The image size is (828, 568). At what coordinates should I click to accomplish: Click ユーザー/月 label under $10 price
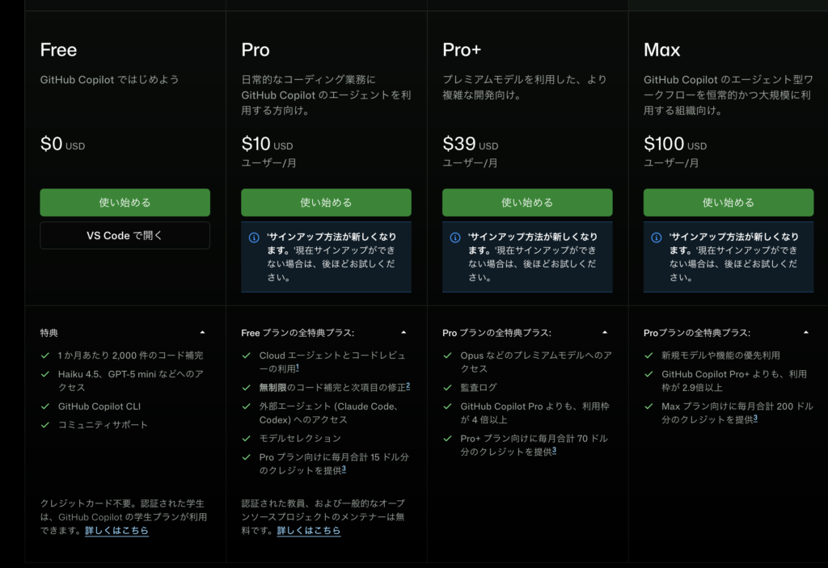(268, 163)
